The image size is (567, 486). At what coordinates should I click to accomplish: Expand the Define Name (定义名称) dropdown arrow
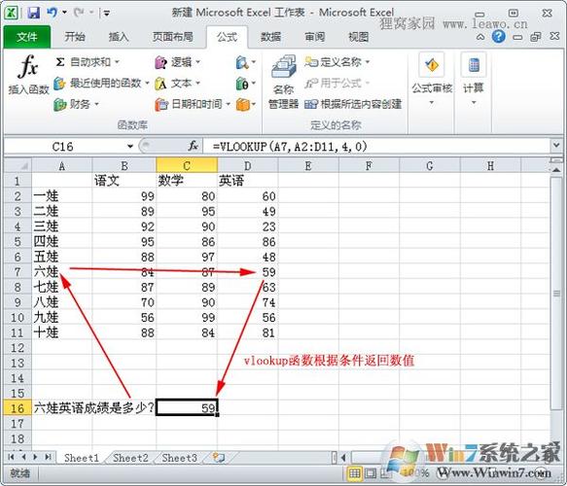[x=367, y=62]
